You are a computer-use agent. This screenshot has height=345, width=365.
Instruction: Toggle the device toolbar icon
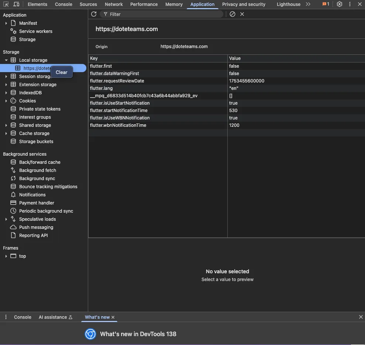point(16,4)
